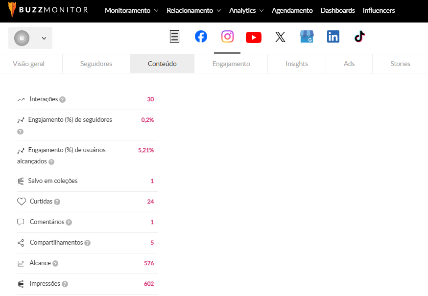
Task: Select the Instagram network icon
Action: point(227,37)
